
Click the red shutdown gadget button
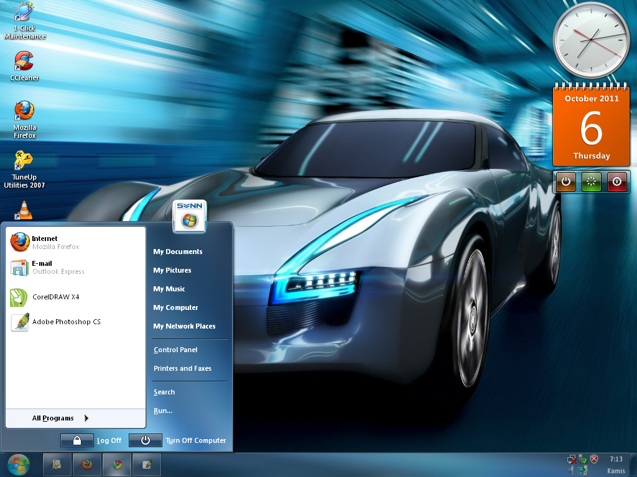[616, 182]
